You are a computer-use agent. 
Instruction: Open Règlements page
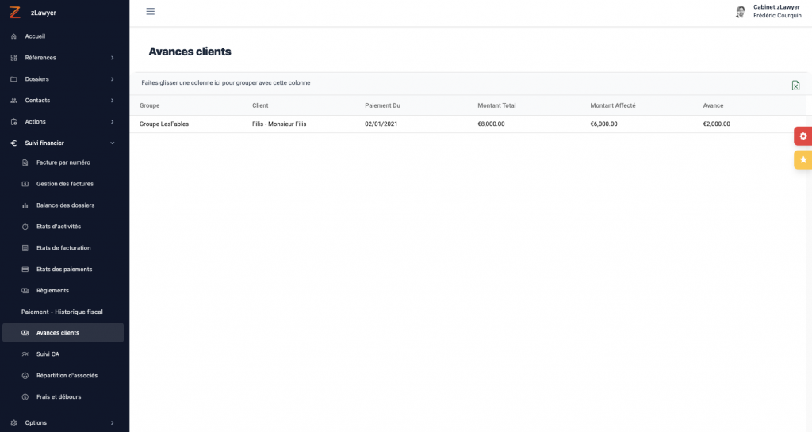coord(52,290)
